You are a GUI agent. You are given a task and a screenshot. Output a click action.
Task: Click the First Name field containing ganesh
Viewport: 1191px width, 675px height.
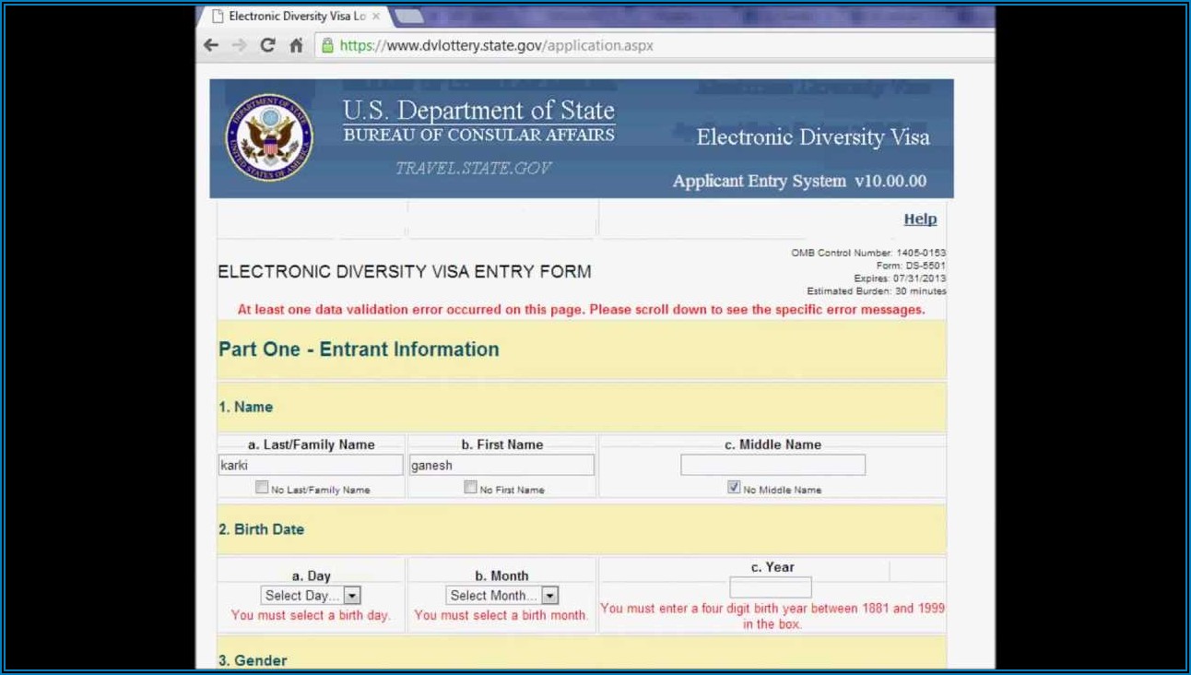[x=501, y=466]
